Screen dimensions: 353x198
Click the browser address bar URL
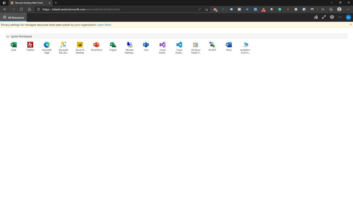click(x=81, y=9)
